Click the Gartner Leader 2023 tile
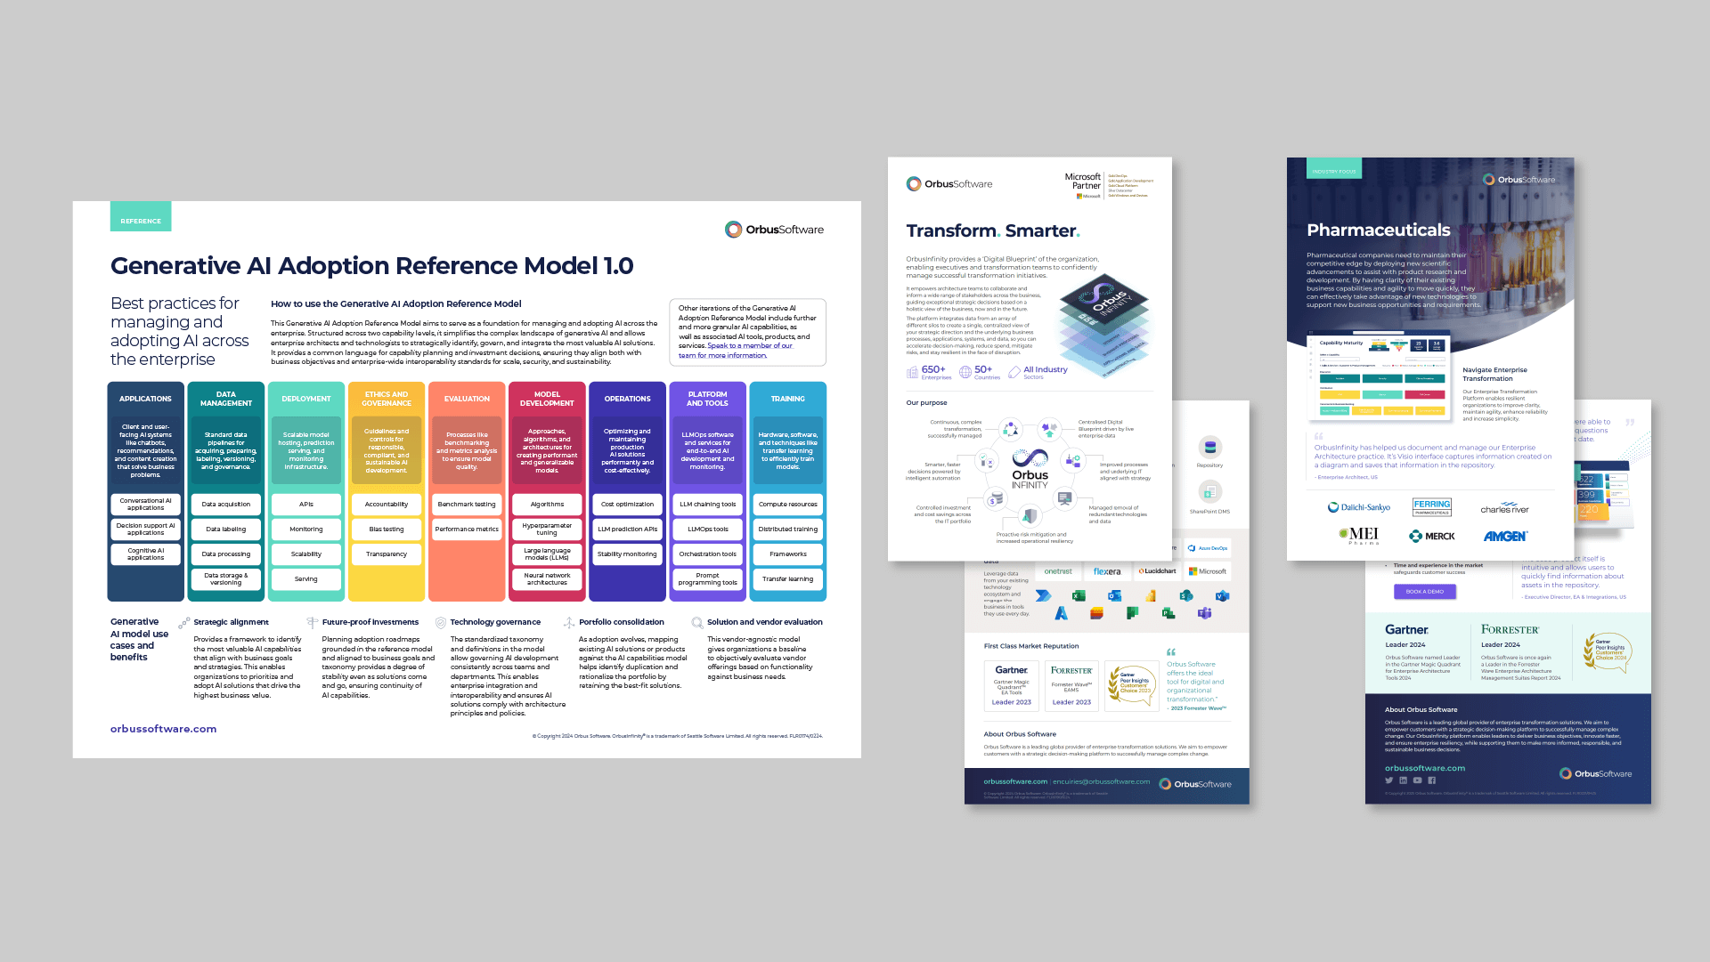1710x962 pixels. (1012, 685)
